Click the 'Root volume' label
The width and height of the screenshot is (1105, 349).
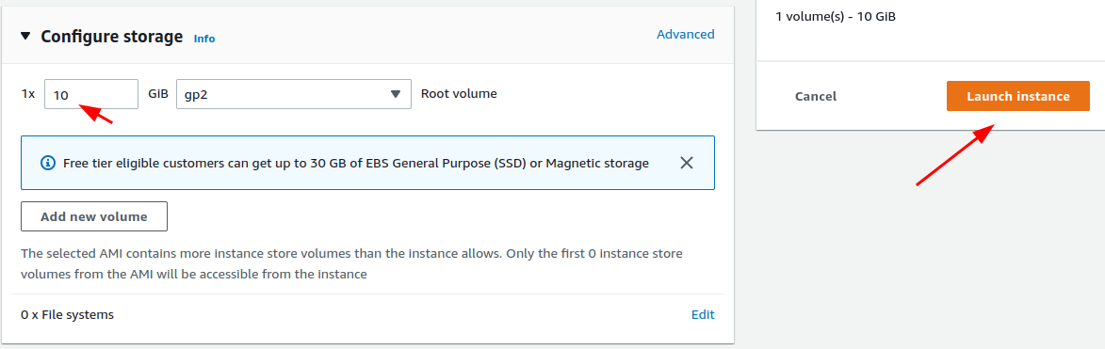[x=459, y=93]
